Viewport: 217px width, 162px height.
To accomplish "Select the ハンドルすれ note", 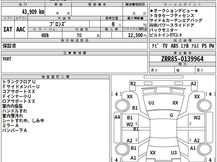I will [x=15, y=111].
